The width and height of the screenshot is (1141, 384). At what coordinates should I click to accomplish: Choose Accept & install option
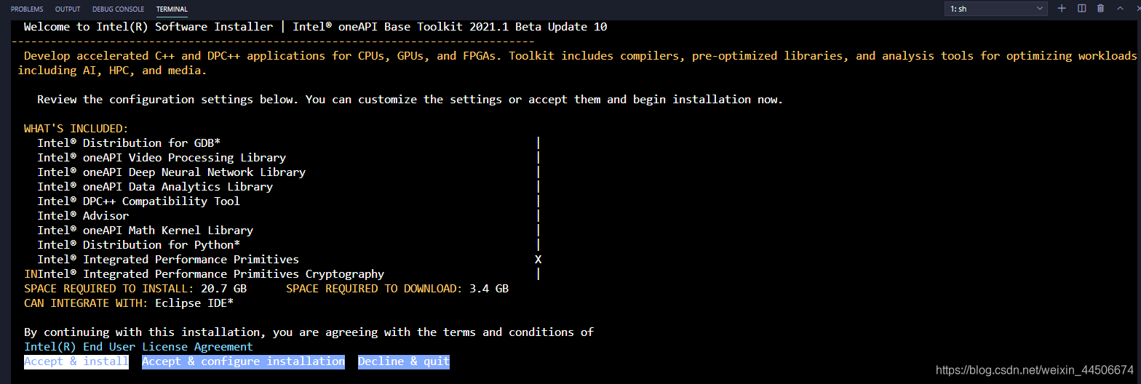76,361
